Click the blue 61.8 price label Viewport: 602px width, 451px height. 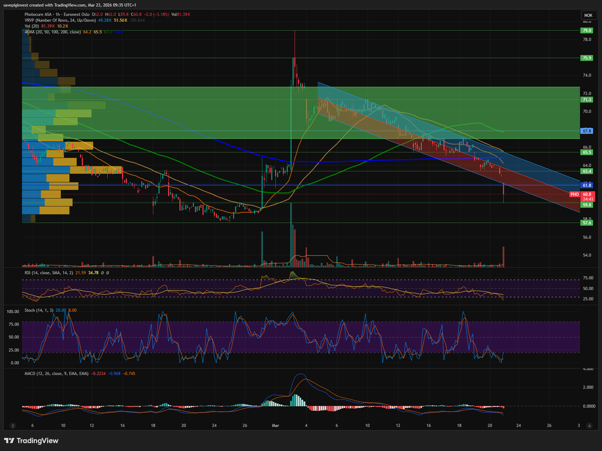tap(587, 185)
